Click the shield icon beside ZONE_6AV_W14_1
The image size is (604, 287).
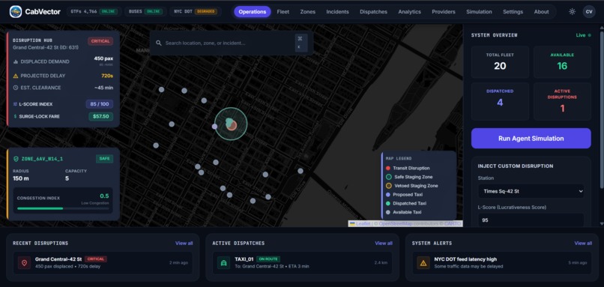(x=16, y=159)
